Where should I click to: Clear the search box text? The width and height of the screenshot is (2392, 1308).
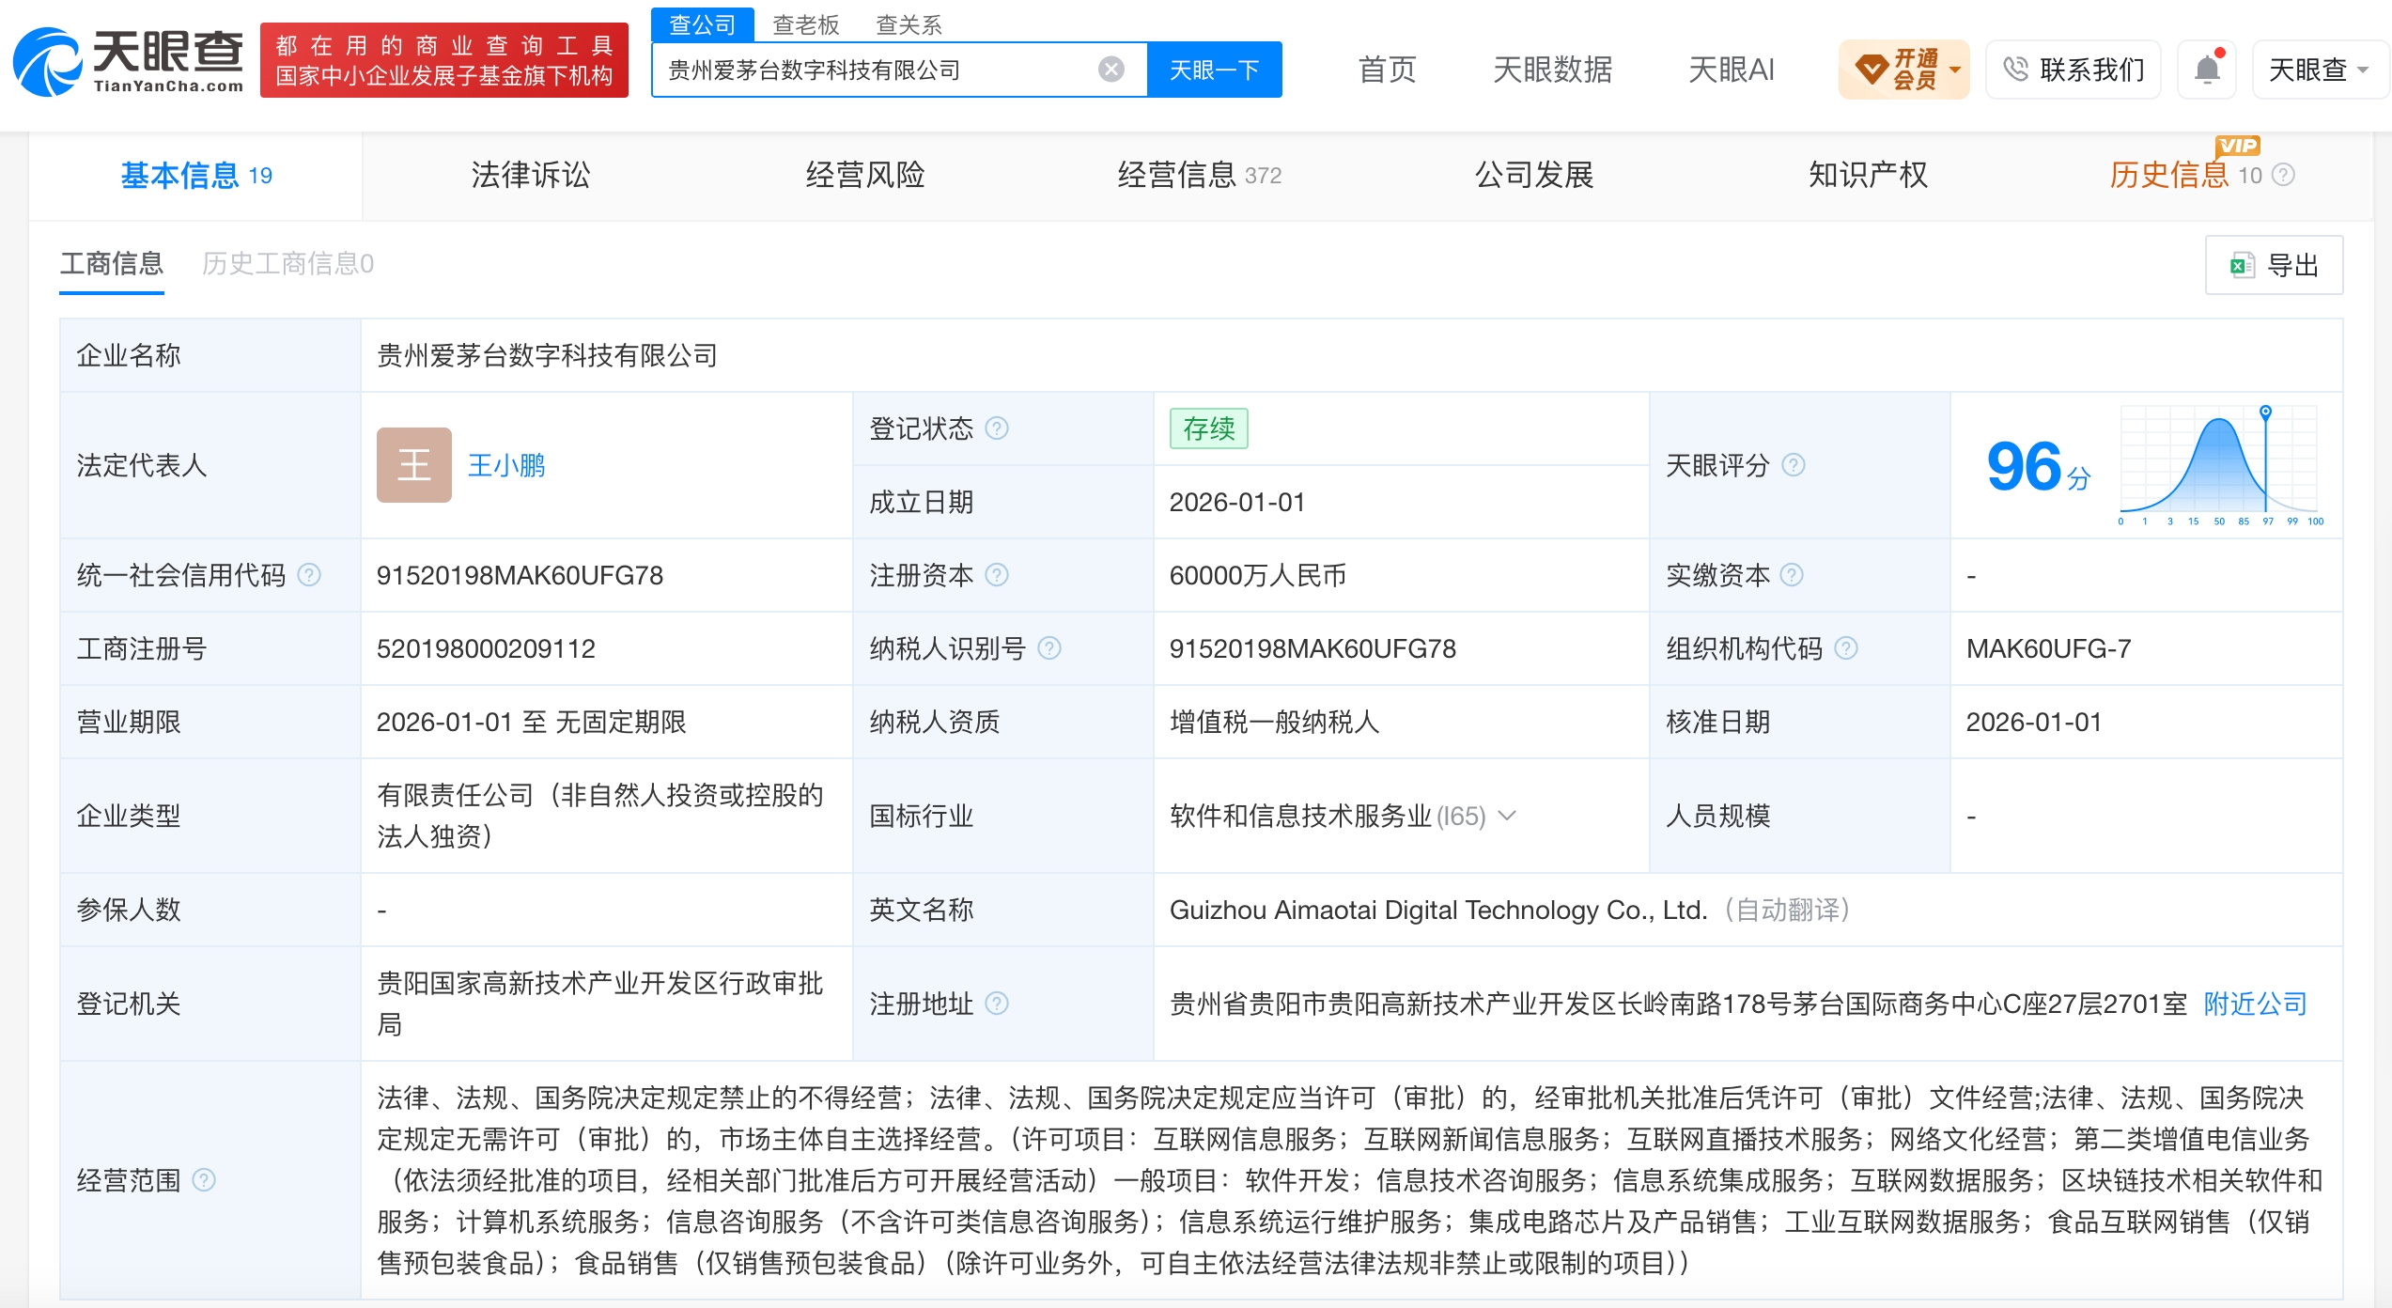[x=1111, y=70]
